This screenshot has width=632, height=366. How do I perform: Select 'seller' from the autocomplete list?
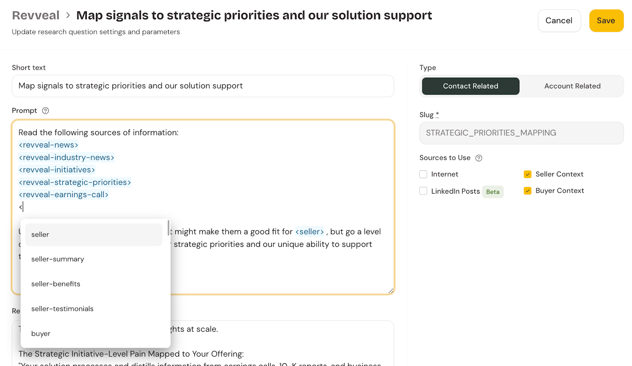(94, 235)
